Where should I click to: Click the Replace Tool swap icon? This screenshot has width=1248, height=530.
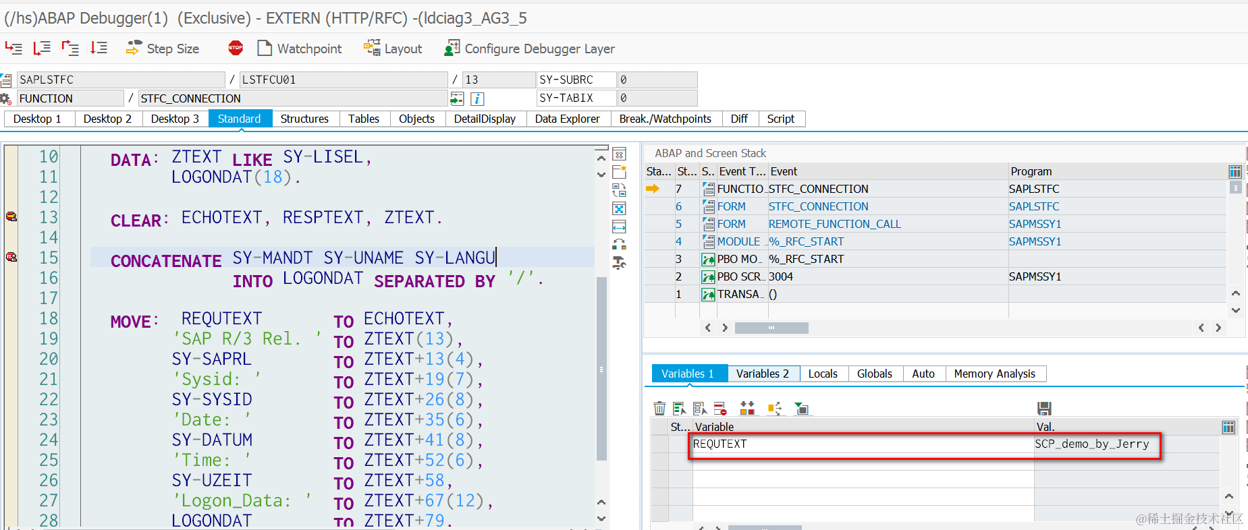[x=619, y=190]
